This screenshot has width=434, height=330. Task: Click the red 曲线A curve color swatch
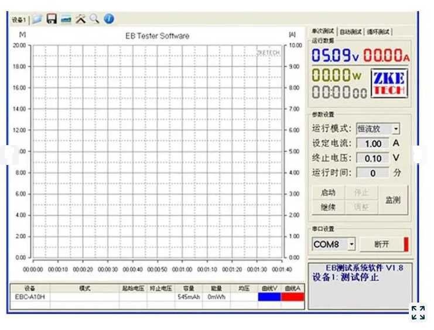click(293, 297)
